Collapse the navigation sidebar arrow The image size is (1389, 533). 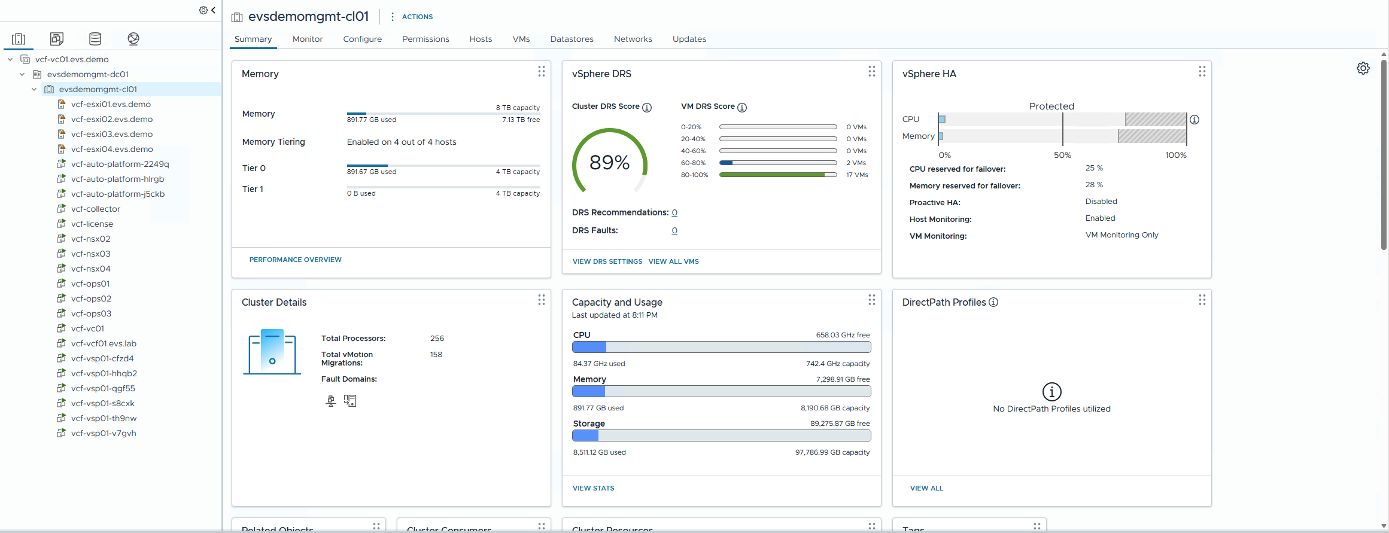click(x=213, y=10)
